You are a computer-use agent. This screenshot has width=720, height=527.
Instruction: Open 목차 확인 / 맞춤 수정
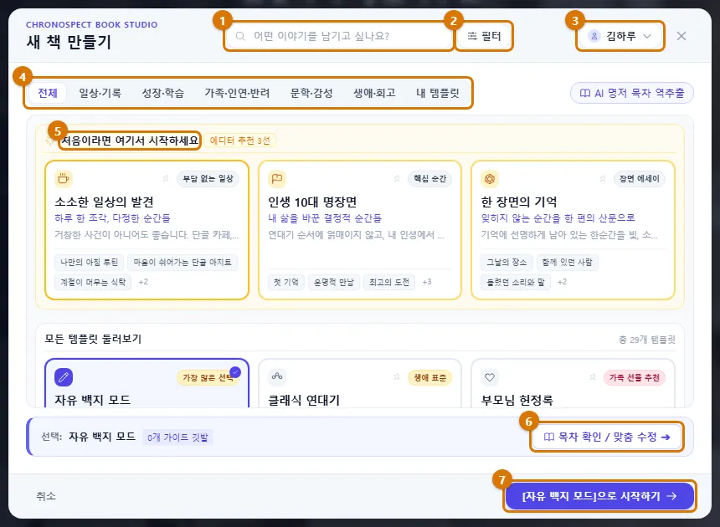coord(607,437)
